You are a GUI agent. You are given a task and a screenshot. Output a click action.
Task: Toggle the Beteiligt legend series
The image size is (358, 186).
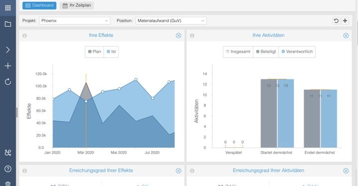point(266,52)
